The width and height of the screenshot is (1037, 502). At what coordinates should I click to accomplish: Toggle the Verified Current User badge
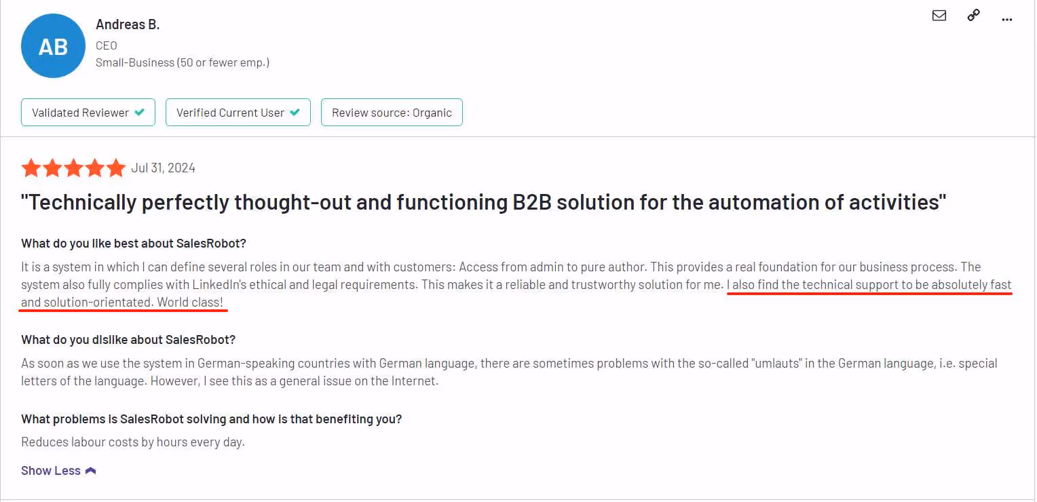click(238, 112)
